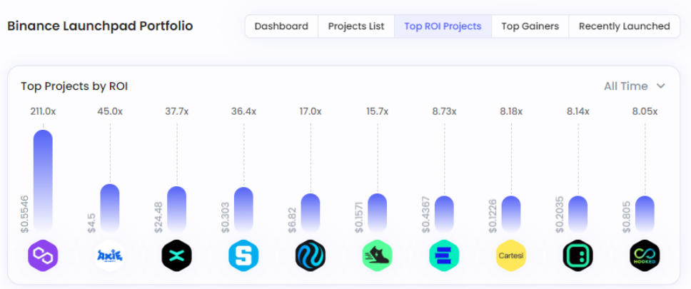Click the tallest 211.0x ROI bar
The height and width of the screenshot is (289, 691).
click(x=43, y=178)
